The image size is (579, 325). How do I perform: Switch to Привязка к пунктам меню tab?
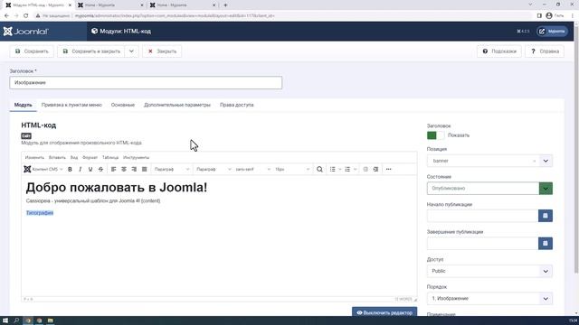point(71,105)
